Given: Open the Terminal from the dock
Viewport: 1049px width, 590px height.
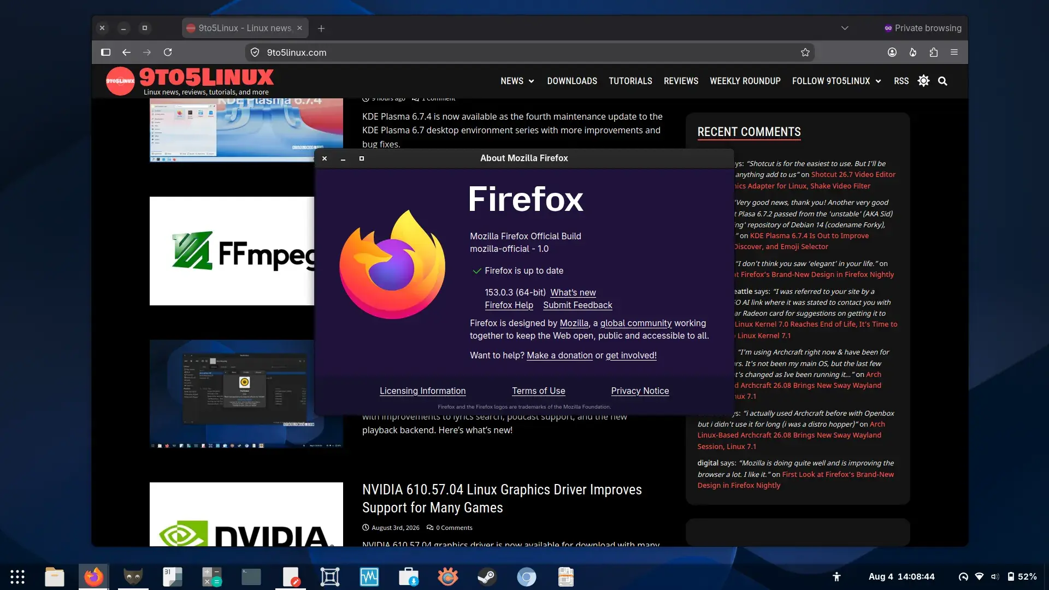Looking at the screenshot, I should [x=251, y=577].
